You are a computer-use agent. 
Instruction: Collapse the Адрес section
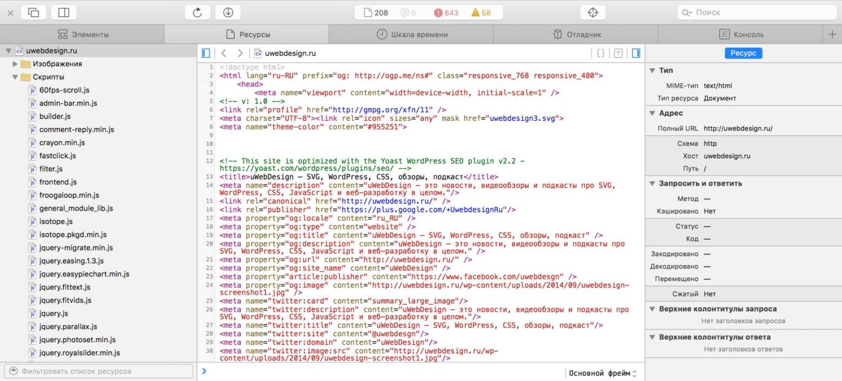pos(652,114)
